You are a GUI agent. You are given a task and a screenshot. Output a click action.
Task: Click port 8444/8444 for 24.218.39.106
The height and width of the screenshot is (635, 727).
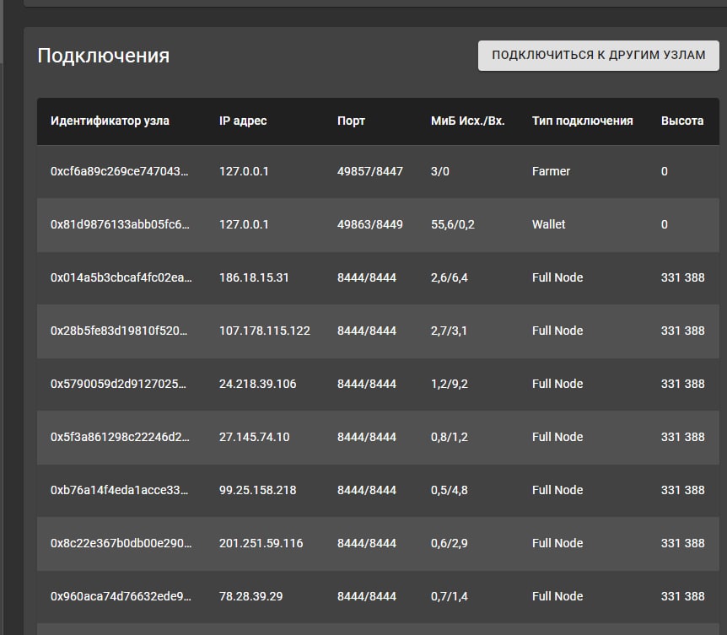point(367,384)
